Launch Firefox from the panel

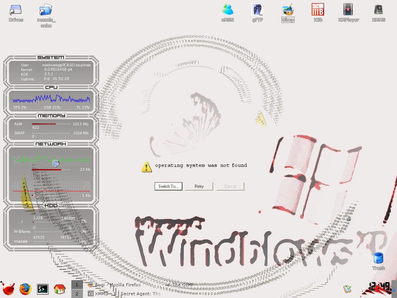(25, 289)
